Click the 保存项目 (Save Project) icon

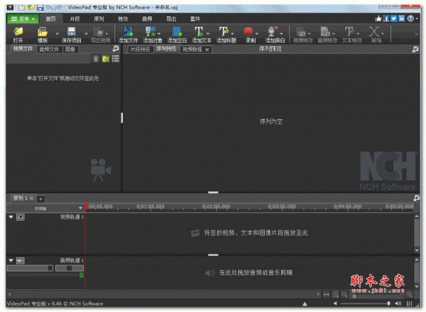click(72, 32)
